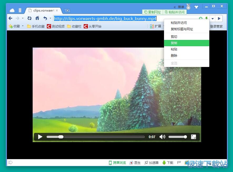The width and height of the screenshot is (233, 172).
Task: Open the 医生 browser doctor tool
Action: click(x=135, y=163)
